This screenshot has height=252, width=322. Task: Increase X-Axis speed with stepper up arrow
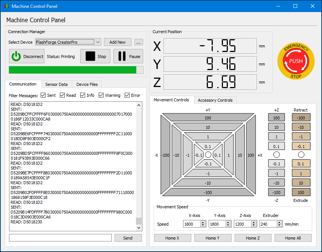(203, 222)
